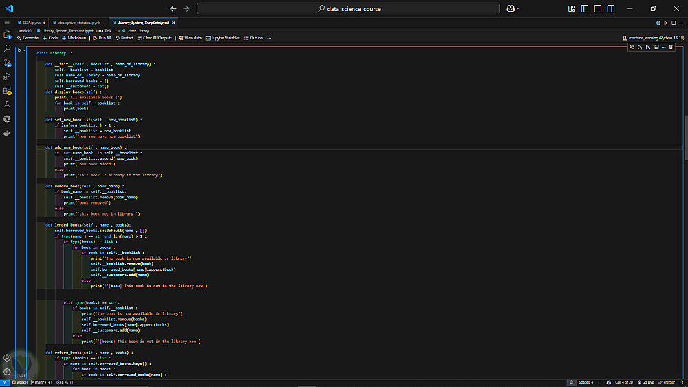Image resolution: width=688 pixels, height=387 pixels.
Task: Delete the current notebook cell
Action: tap(671, 47)
